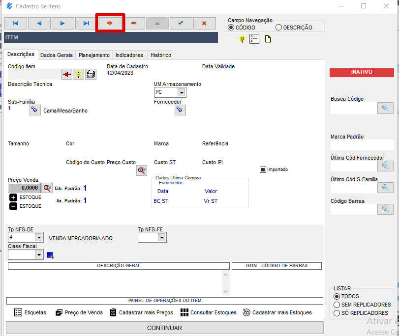The image size is (399, 336).
Task: Expand Class Fiscal dropdown
Action: tap(39, 254)
